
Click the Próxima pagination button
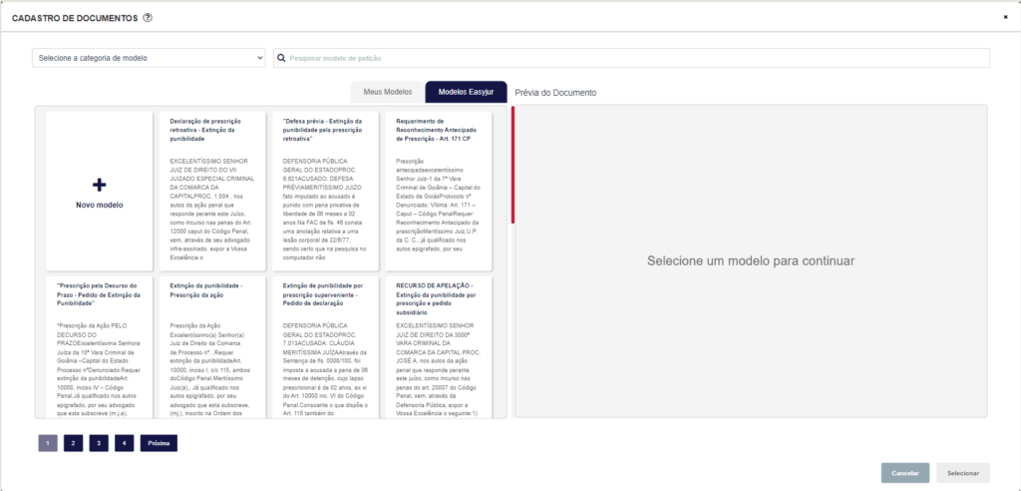(x=159, y=443)
